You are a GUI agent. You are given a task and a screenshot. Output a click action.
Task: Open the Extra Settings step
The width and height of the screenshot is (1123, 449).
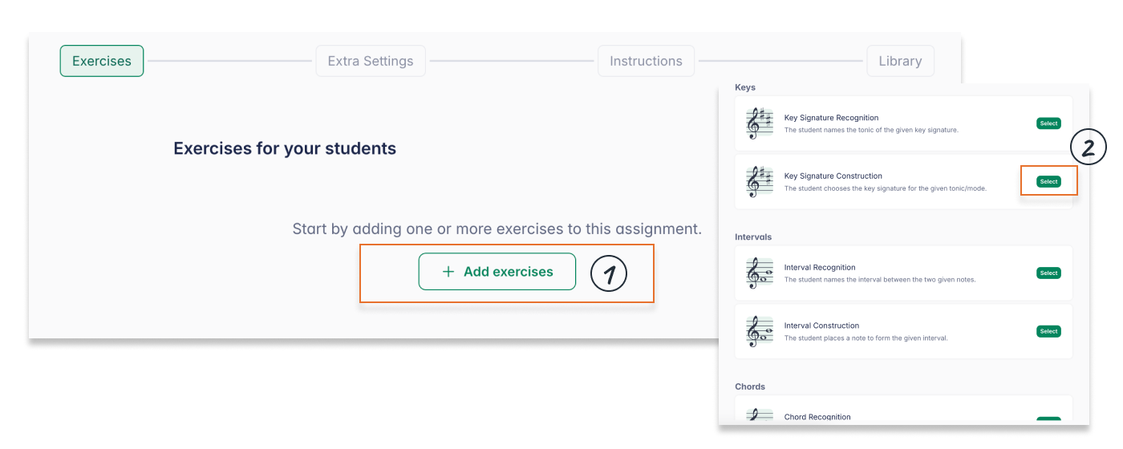pyautogui.click(x=371, y=61)
